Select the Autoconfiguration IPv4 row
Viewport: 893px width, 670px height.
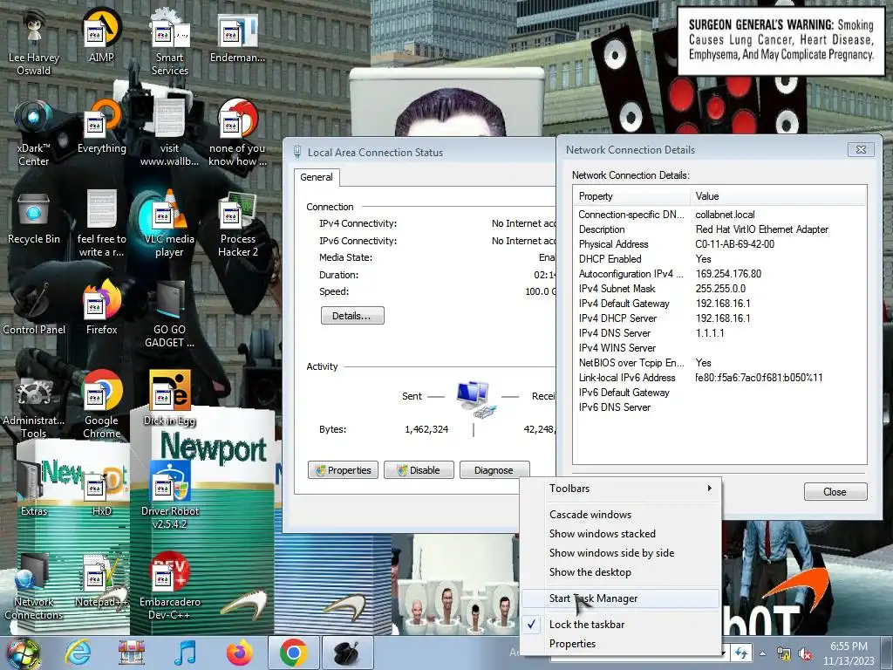[x=719, y=273]
